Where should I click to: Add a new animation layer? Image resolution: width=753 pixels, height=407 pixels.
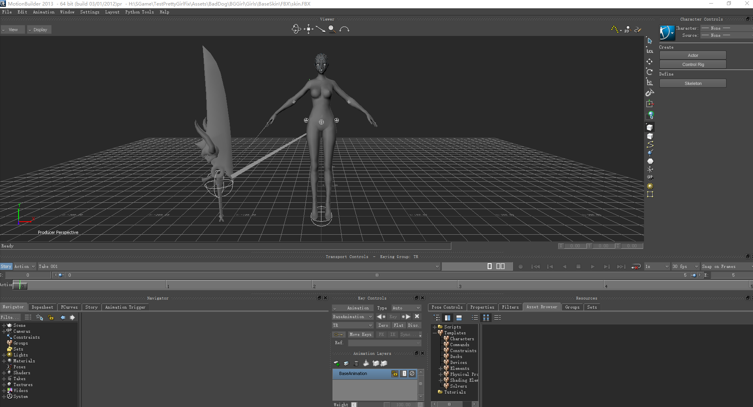coord(337,363)
